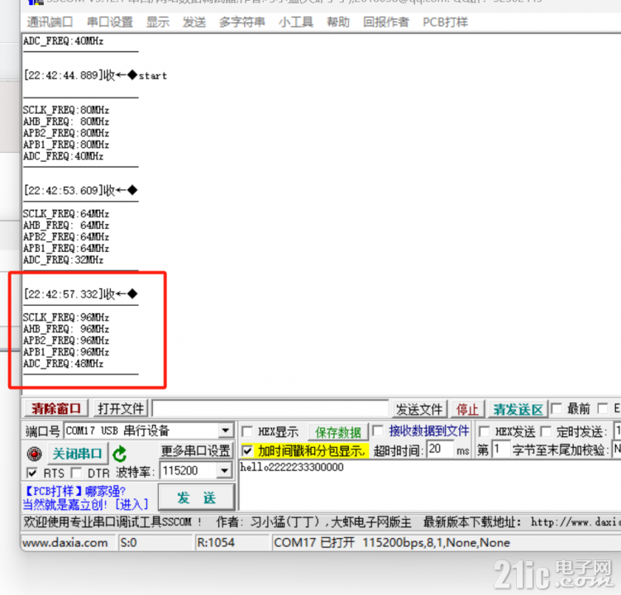Image resolution: width=621 pixels, height=595 pixels.
Task: Click the SCLK_FREQ:96MHz log line
Action: (x=66, y=317)
